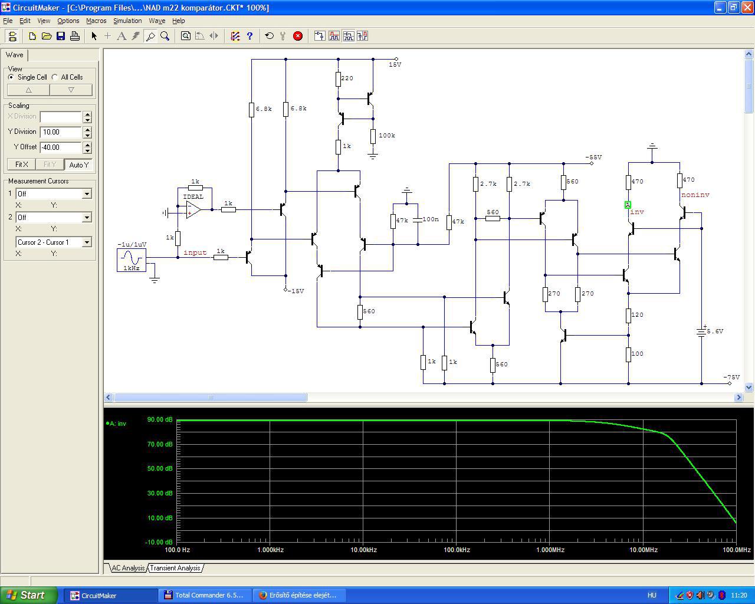Select the Arrow pointer tool

coord(94,36)
